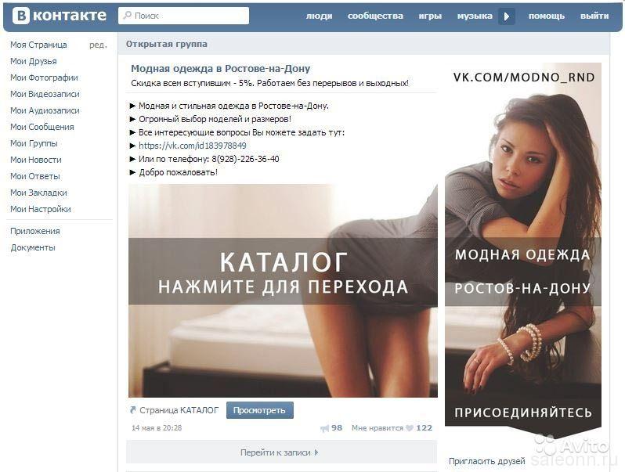The image size is (625, 472).
Task: Click the arrow next to Перейти к записи
Action: 316,452
